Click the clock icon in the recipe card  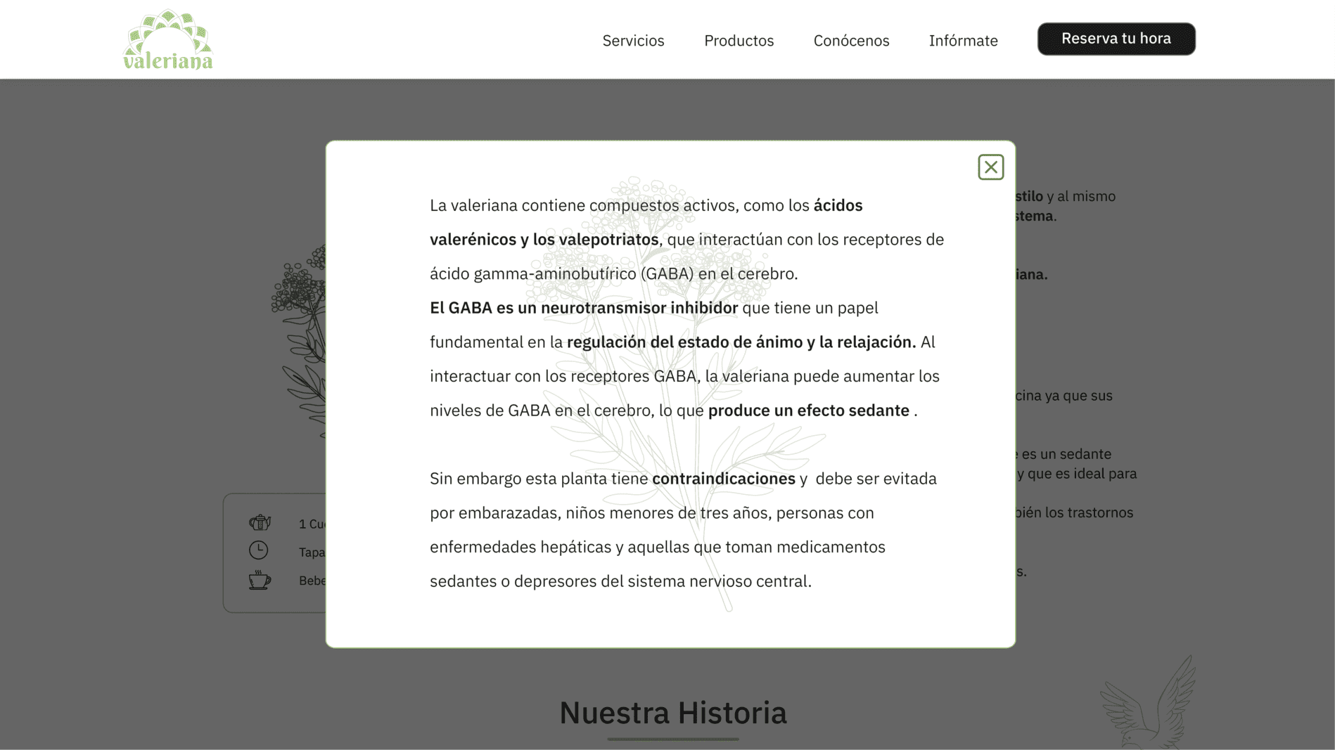pyautogui.click(x=258, y=550)
